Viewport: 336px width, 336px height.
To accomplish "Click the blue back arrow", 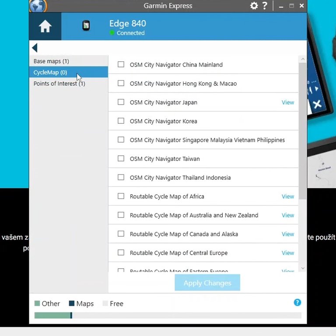I will click(35, 48).
